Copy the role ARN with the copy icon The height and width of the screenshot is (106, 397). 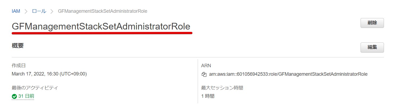[x=204, y=74]
